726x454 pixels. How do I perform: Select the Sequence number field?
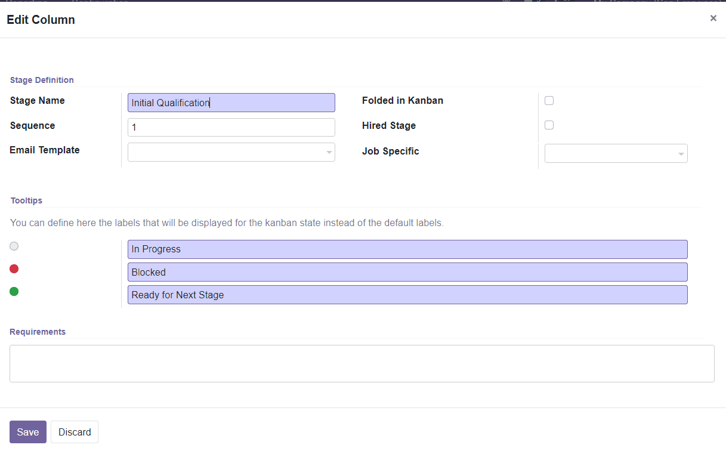(231, 127)
